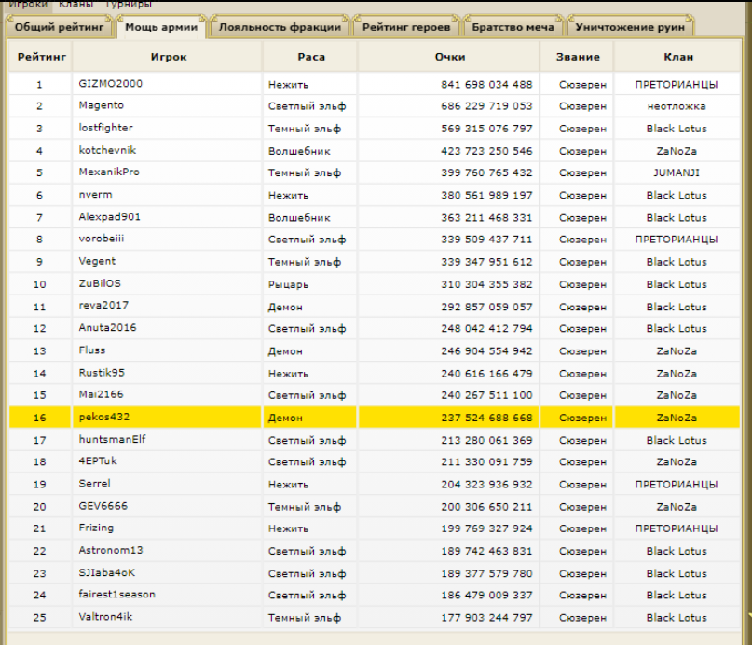The height and width of the screenshot is (645, 752).
Task: Open player Magento's profile
Action: [x=101, y=106]
